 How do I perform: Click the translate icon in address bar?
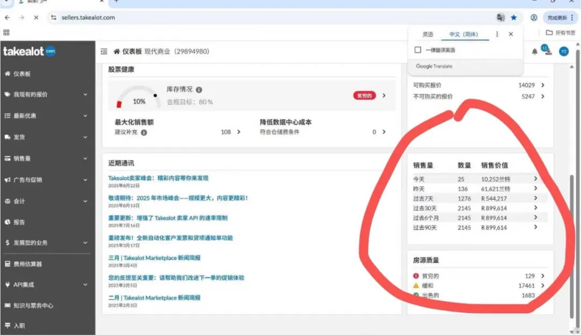point(501,17)
